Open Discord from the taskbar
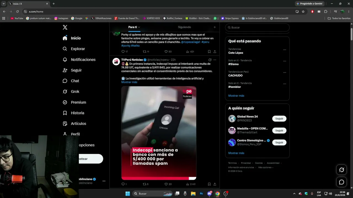The image size is (353, 198). (209, 194)
